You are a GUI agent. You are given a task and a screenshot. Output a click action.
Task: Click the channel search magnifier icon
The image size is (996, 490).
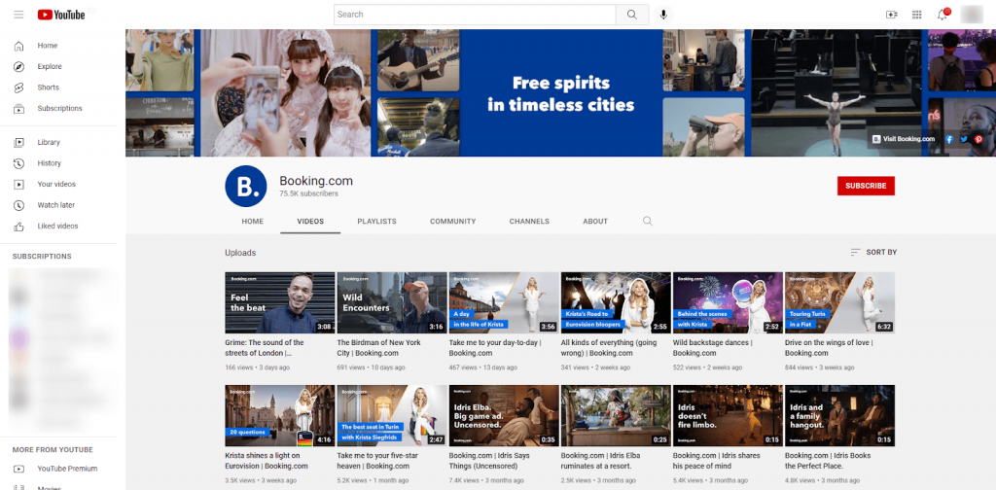tap(647, 221)
